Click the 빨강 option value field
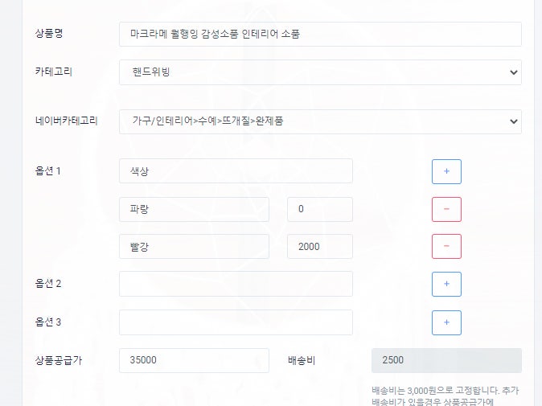This screenshot has width=542, height=406. [194, 246]
